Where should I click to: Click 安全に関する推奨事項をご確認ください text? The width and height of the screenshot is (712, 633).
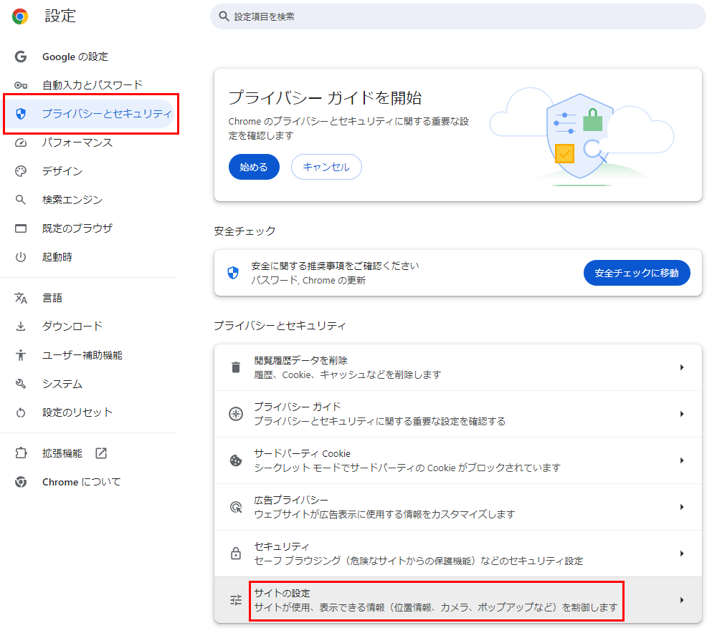335,266
